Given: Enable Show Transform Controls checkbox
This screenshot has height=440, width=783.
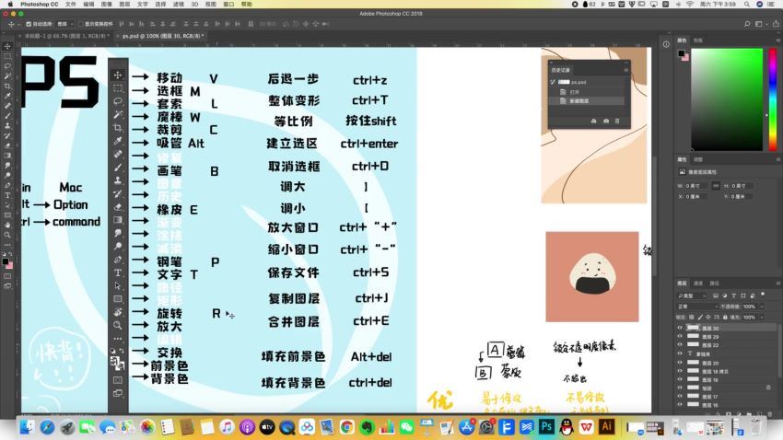Looking at the screenshot, I should point(80,24).
